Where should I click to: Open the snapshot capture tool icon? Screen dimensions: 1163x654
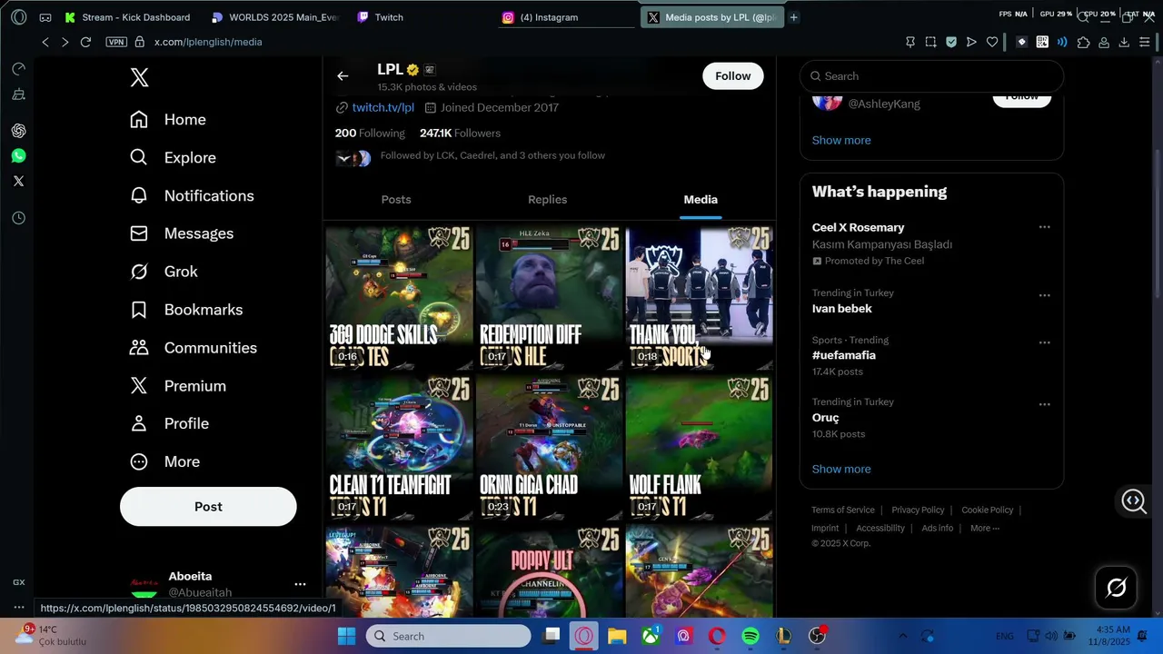(x=930, y=42)
